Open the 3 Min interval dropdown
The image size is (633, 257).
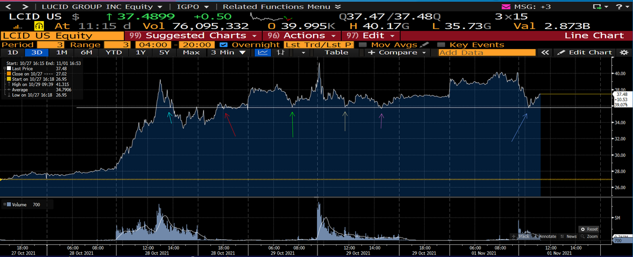[x=229, y=52]
